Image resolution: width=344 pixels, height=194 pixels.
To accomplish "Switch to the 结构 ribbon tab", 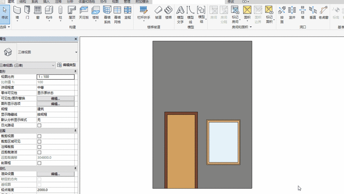I will coord(23,2).
